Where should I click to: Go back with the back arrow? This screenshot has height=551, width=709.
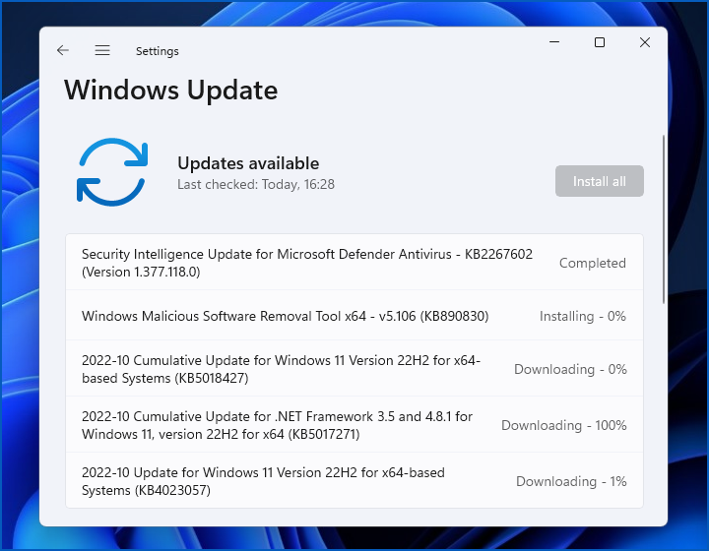coord(63,50)
